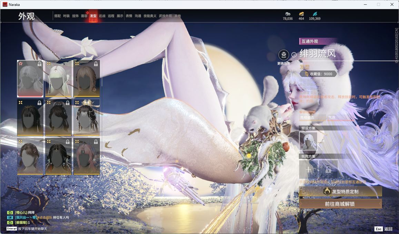Open the 近战 tab
This screenshot has width=399, height=234.
pyautogui.click(x=102, y=16)
